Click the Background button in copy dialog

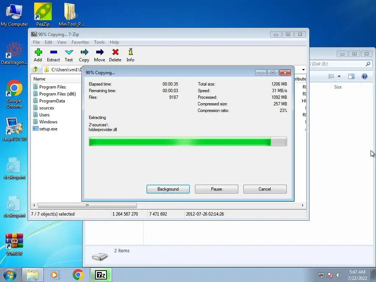(168, 189)
